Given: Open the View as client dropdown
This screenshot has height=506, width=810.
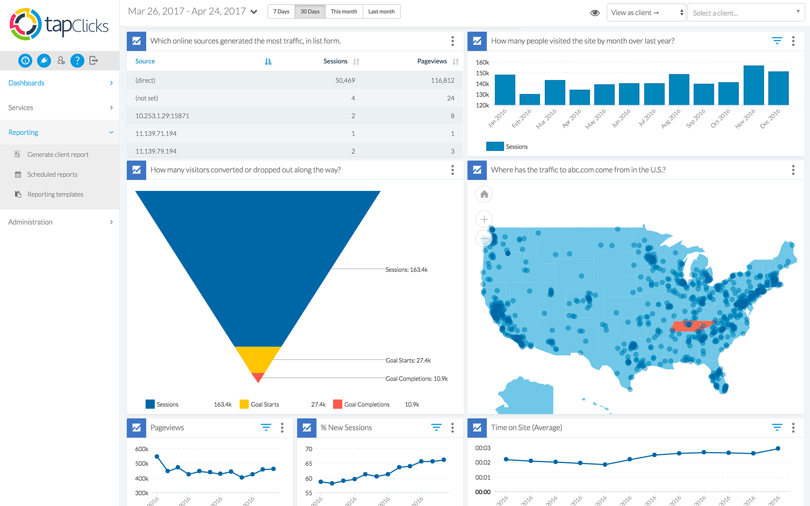Looking at the screenshot, I should [646, 13].
